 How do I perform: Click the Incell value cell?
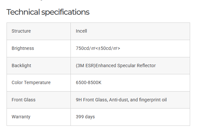click(81, 31)
